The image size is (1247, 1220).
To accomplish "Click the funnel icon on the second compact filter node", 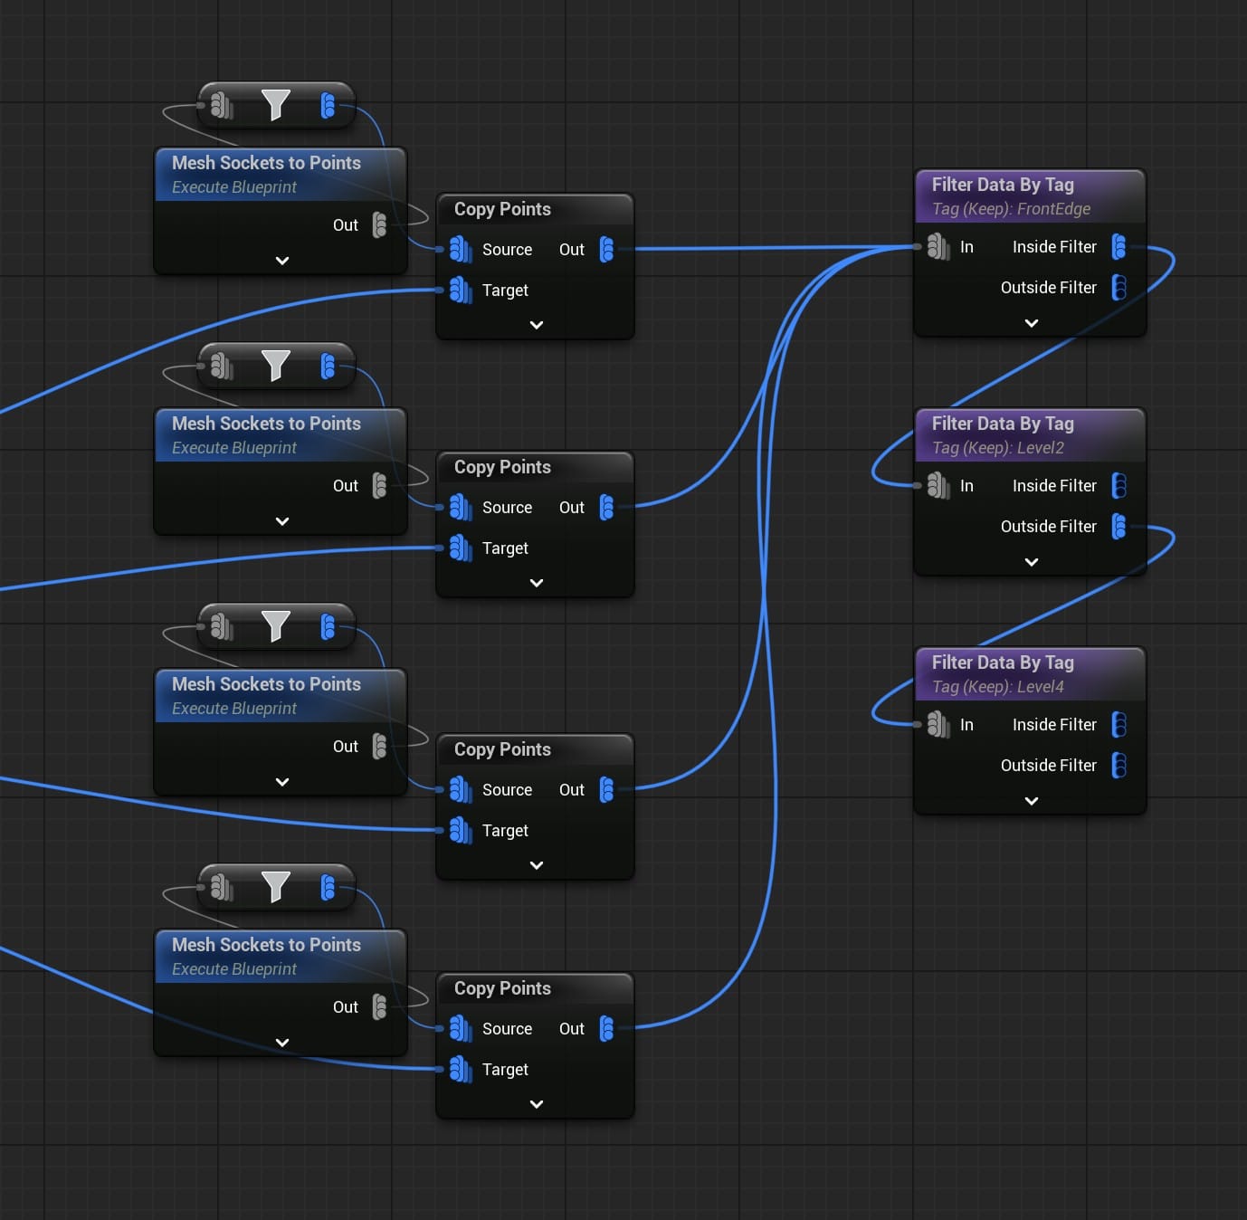I will pos(276,366).
